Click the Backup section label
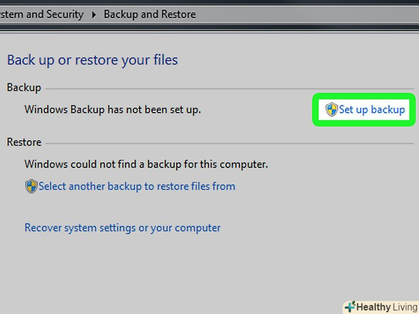This screenshot has height=314, width=419. click(x=24, y=87)
